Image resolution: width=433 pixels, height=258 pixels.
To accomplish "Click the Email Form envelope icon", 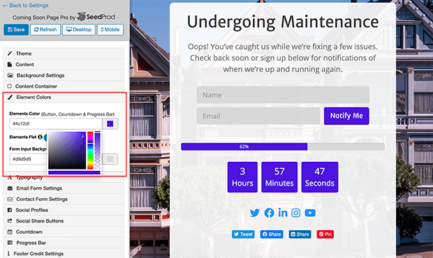I will (x=10, y=188).
